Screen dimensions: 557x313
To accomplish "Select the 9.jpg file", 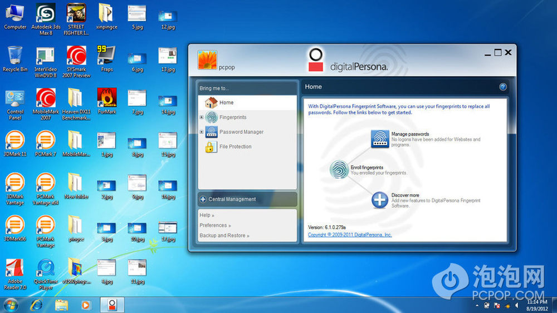I will [137, 187].
